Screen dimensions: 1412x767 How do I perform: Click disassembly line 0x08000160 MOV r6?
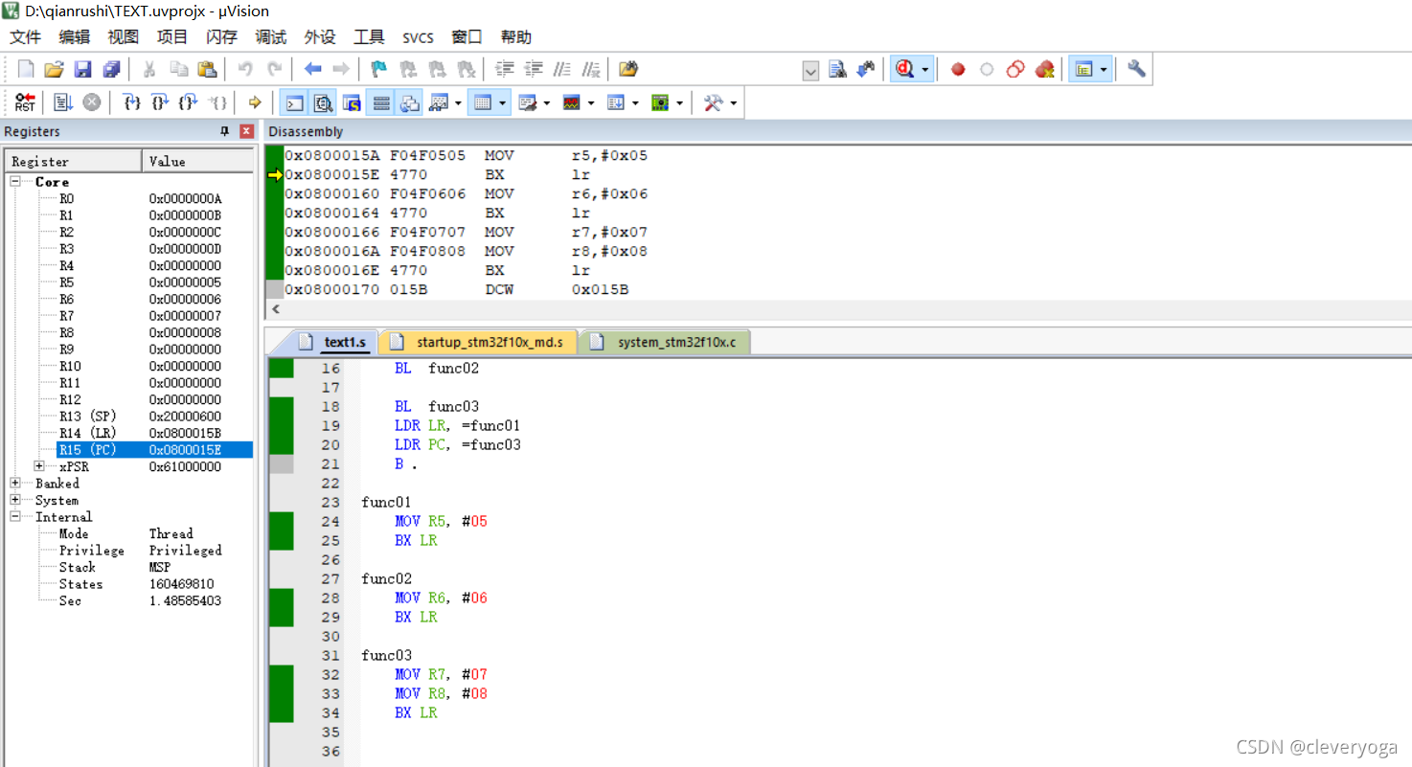(467, 193)
